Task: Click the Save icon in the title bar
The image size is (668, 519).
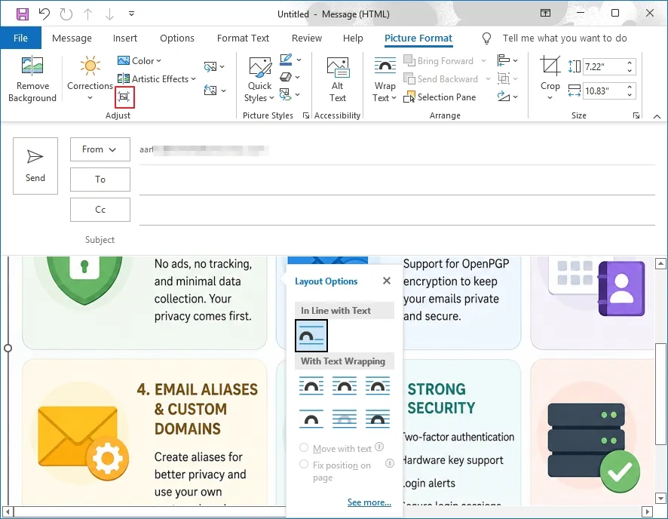Action: tap(22, 14)
